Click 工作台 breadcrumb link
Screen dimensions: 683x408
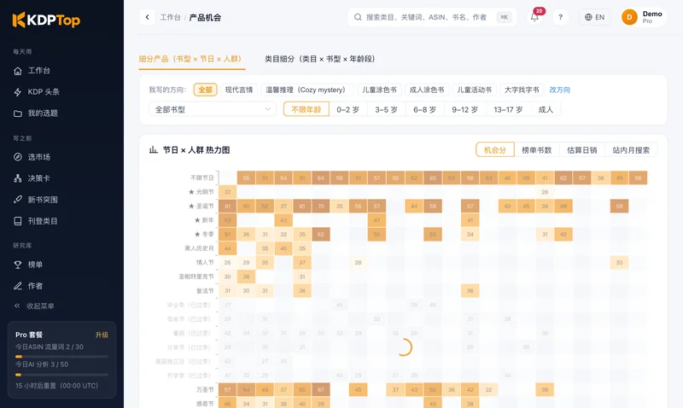[170, 17]
